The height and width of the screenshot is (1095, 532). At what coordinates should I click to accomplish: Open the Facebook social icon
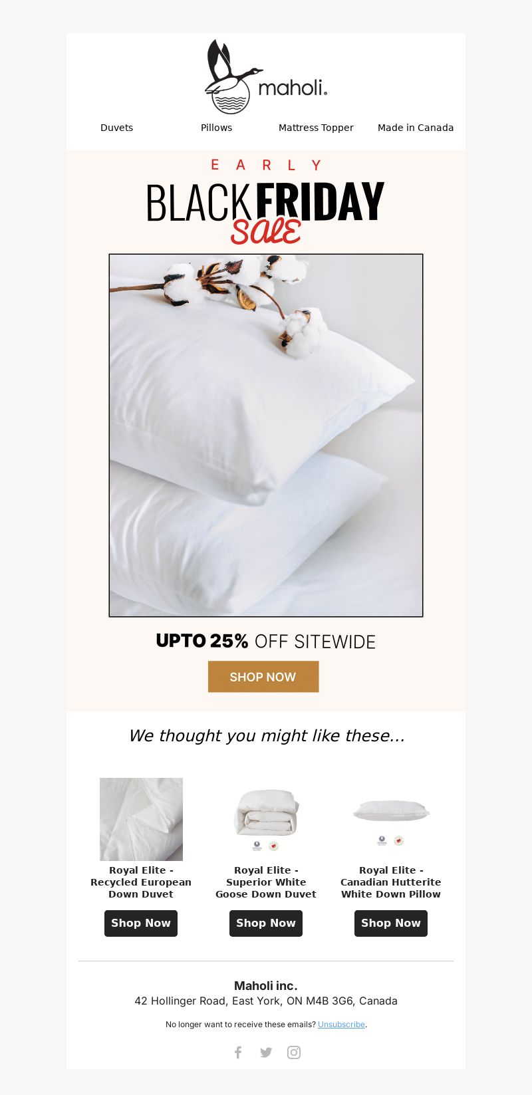(x=238, y=1052)
